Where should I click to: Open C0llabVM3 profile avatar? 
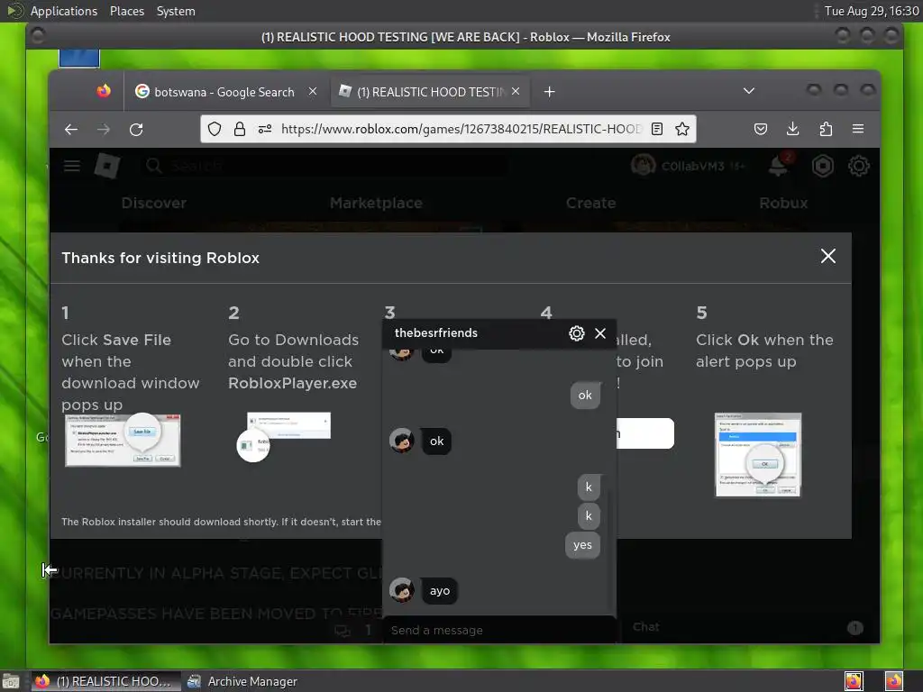coord(644,166)
